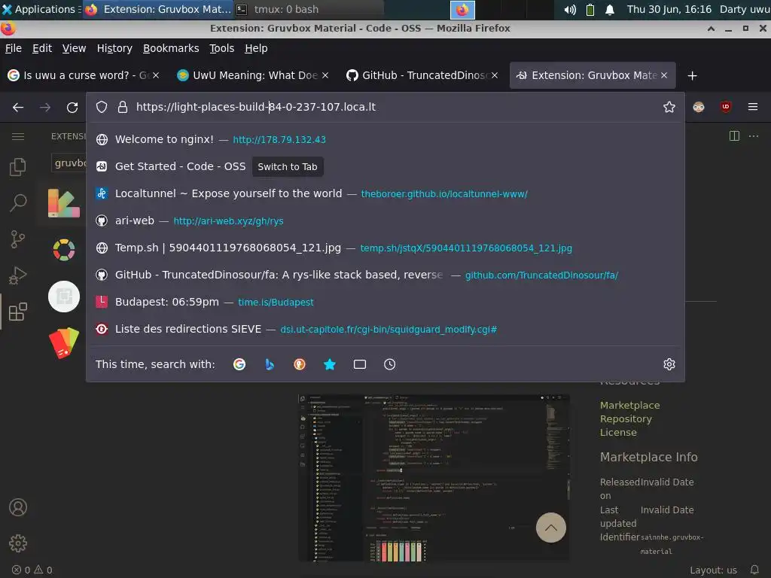Select Localtunnel suggestion

(x=385, y=193)
